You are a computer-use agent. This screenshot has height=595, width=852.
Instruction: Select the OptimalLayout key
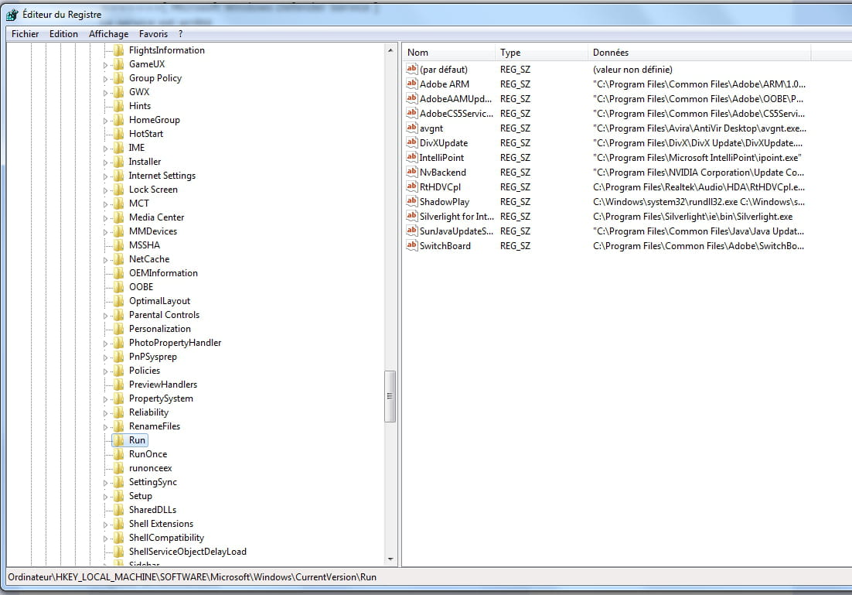tap(159, 301)
